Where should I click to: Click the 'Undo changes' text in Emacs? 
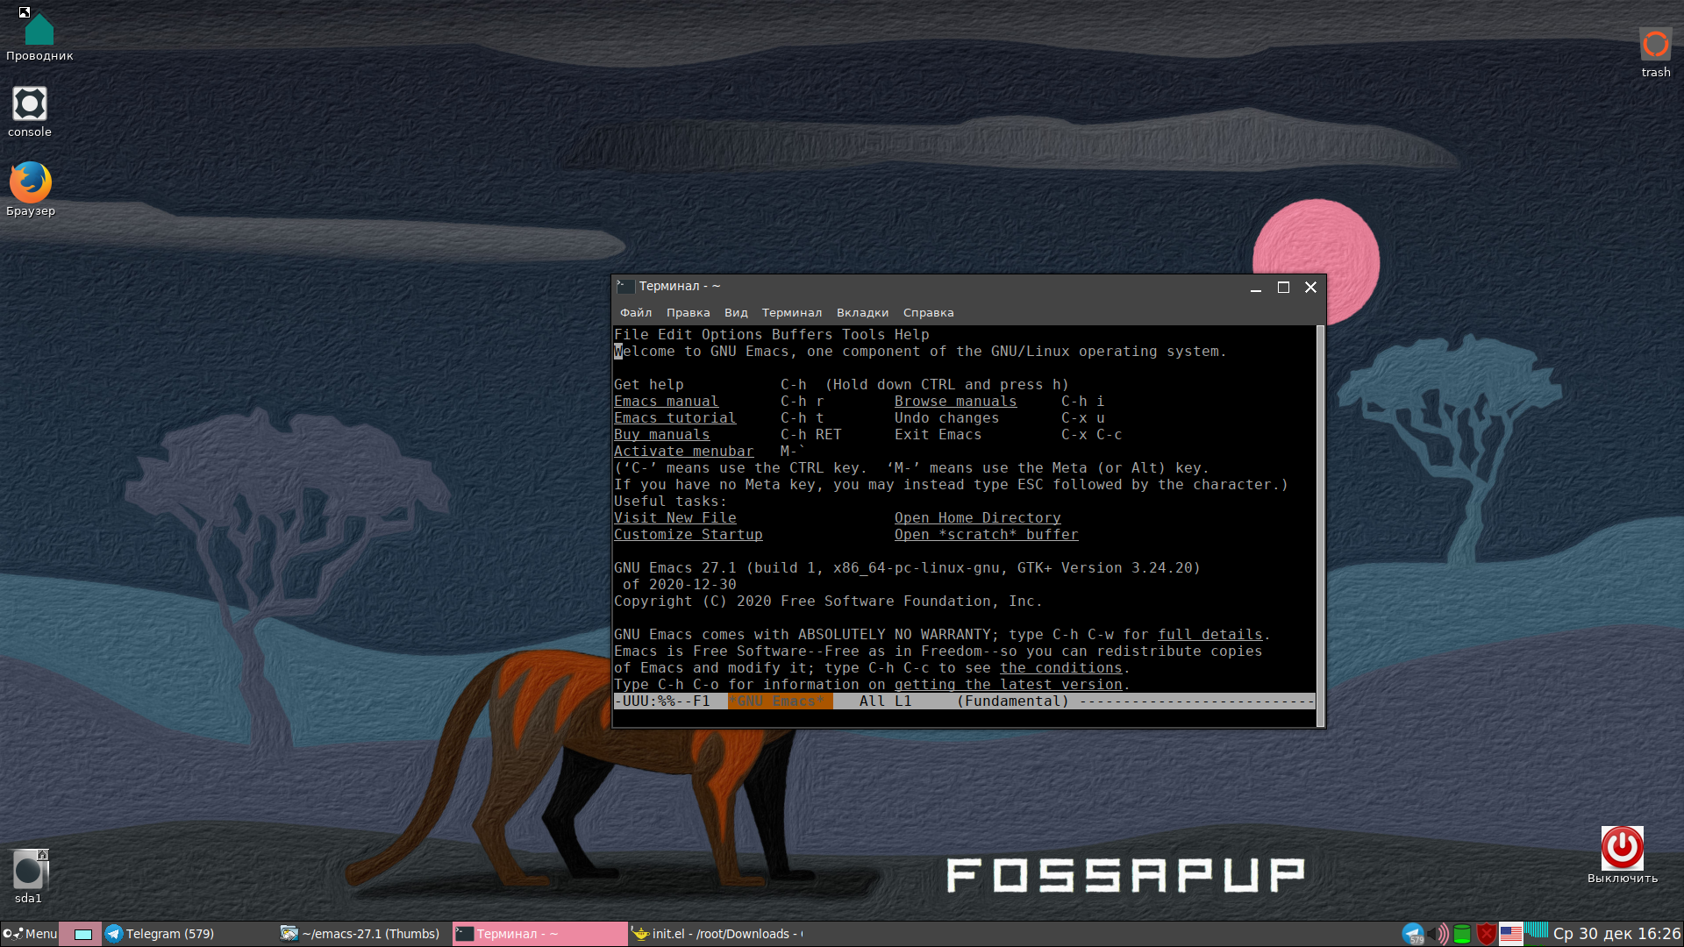pos(946,418)
